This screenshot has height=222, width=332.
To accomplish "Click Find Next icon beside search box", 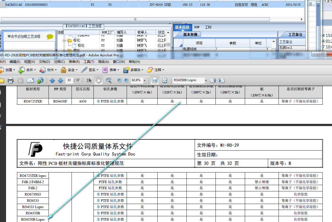I will click(x=222, y=80).
